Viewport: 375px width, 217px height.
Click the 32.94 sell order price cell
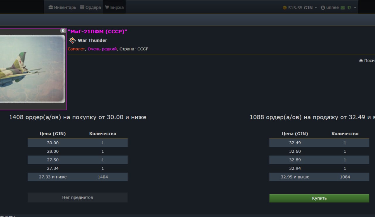coord(295,168)
